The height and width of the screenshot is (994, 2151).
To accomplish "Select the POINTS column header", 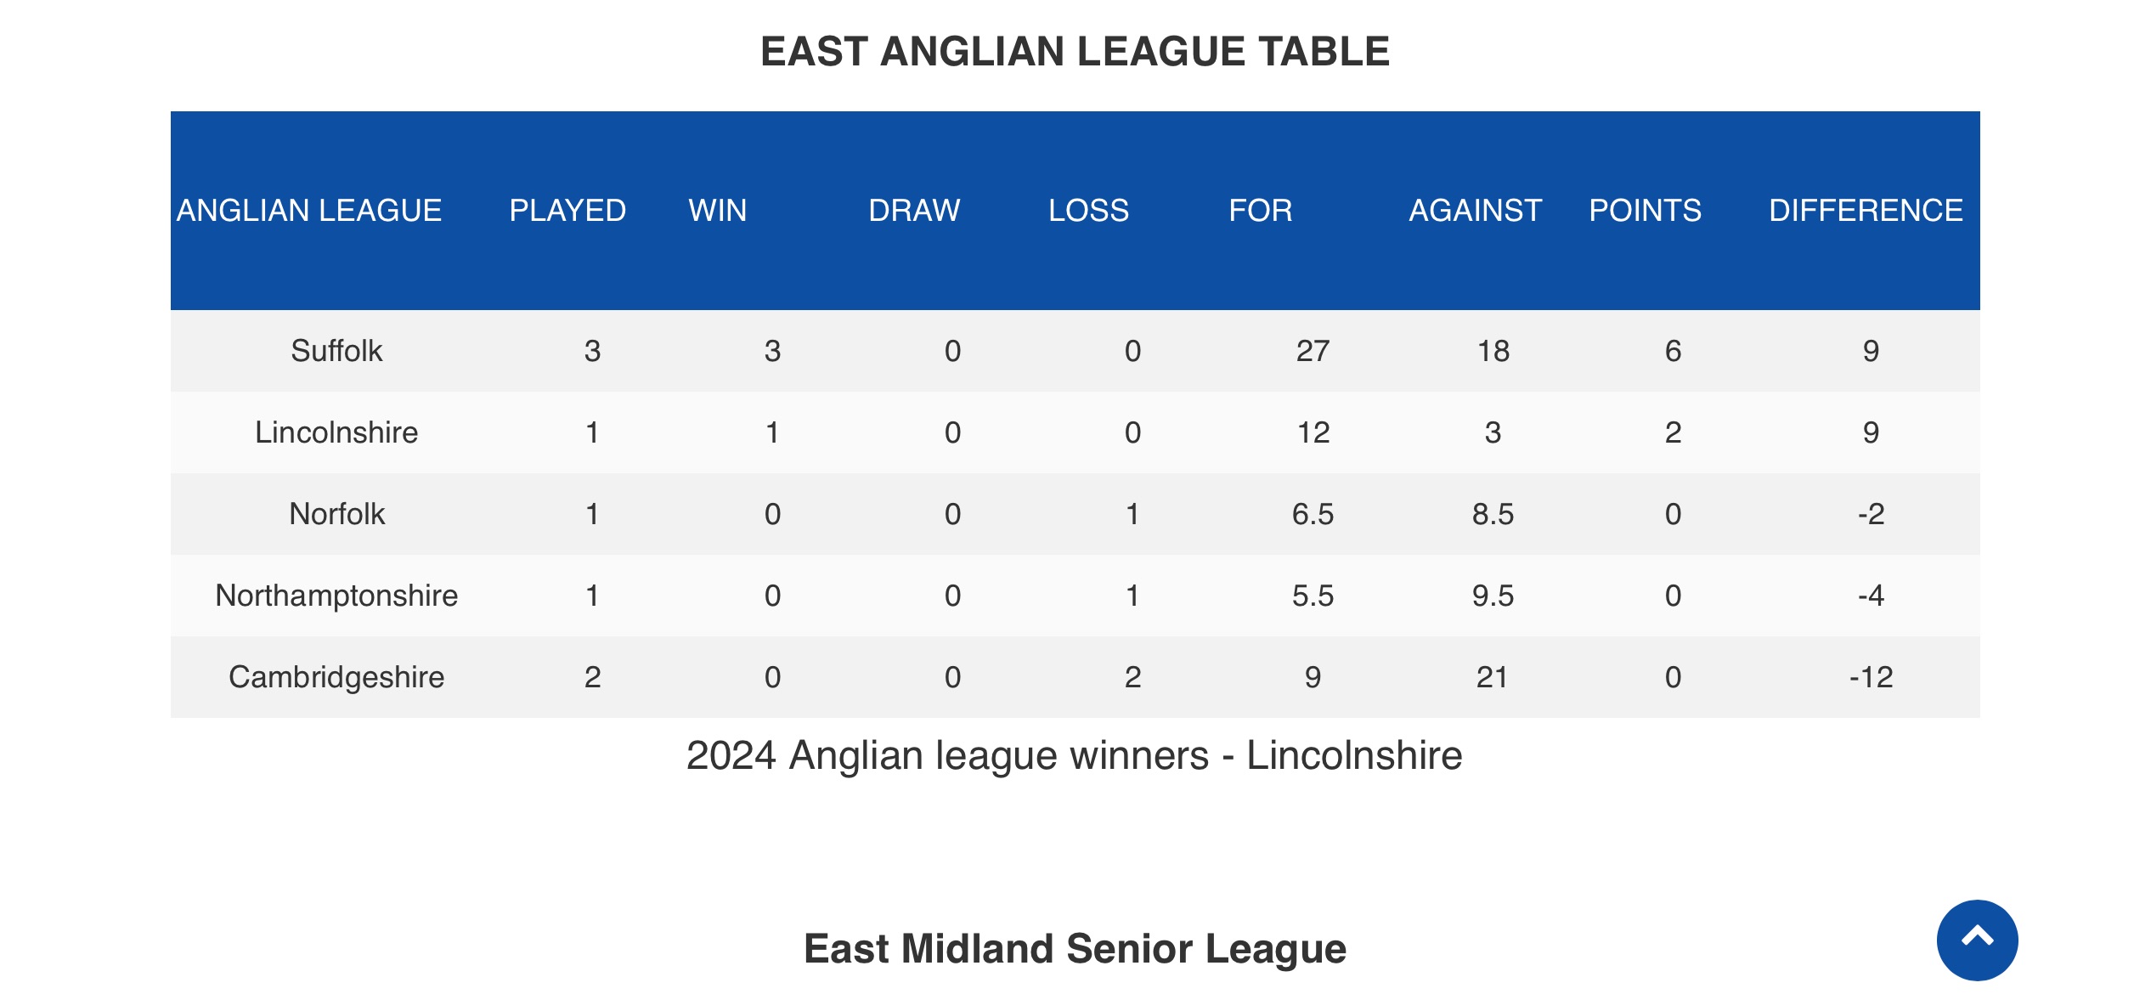I will (1646, 210).
